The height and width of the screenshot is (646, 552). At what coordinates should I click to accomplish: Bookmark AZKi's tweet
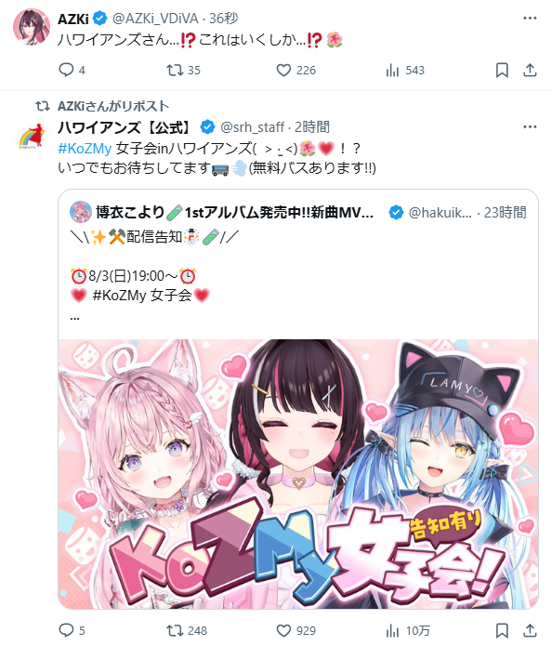pos(502,70)
